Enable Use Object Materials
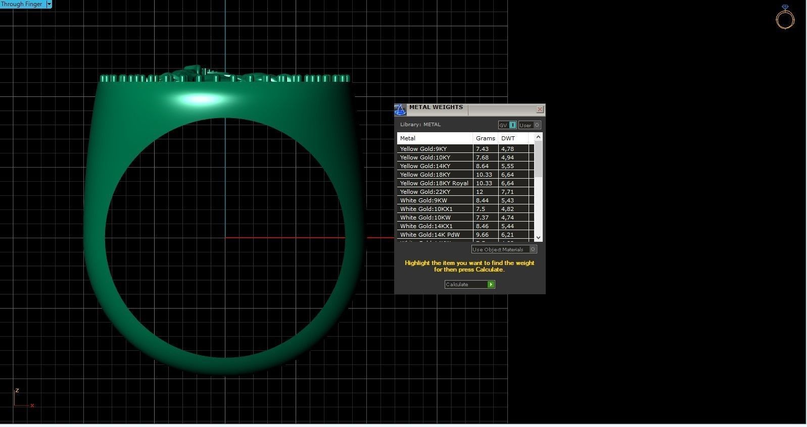Screen dimensions: 807x427 504,249
